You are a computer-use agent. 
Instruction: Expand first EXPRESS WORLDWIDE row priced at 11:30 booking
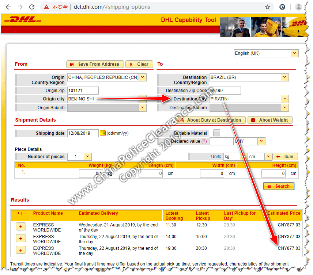tap(21, 227)
